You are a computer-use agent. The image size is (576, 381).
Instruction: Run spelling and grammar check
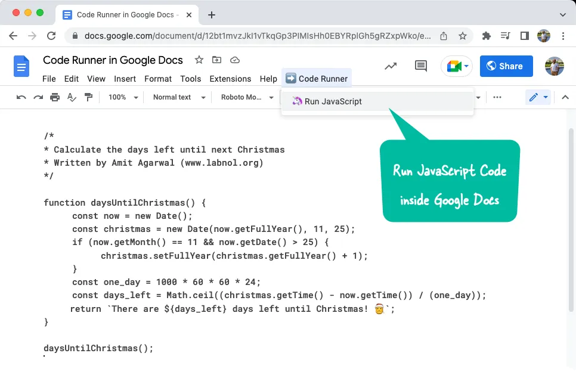[x=72, y=97]
